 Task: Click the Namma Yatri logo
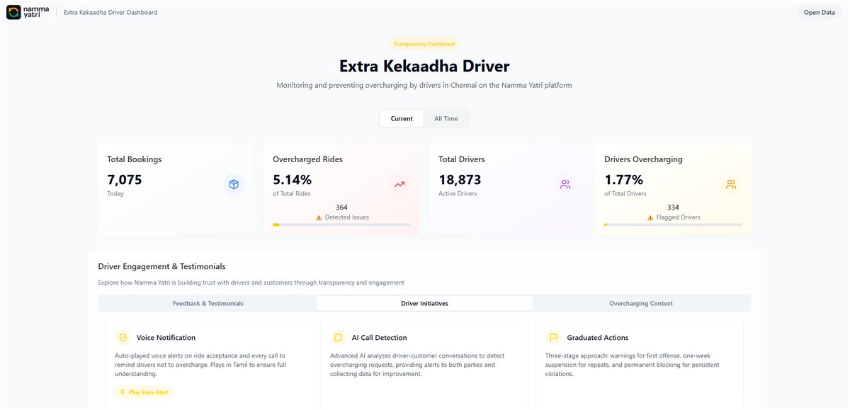(x=28, y=12)
